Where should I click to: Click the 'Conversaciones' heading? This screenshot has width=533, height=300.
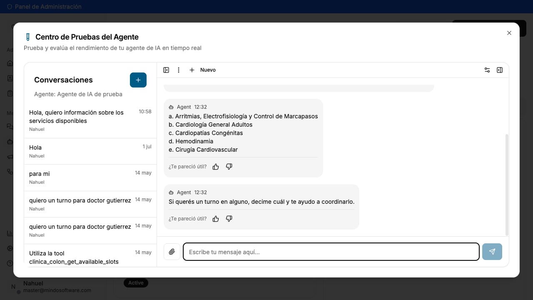tap(63, 80)
